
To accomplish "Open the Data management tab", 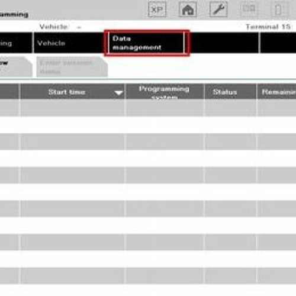I will tap(146, 43).
